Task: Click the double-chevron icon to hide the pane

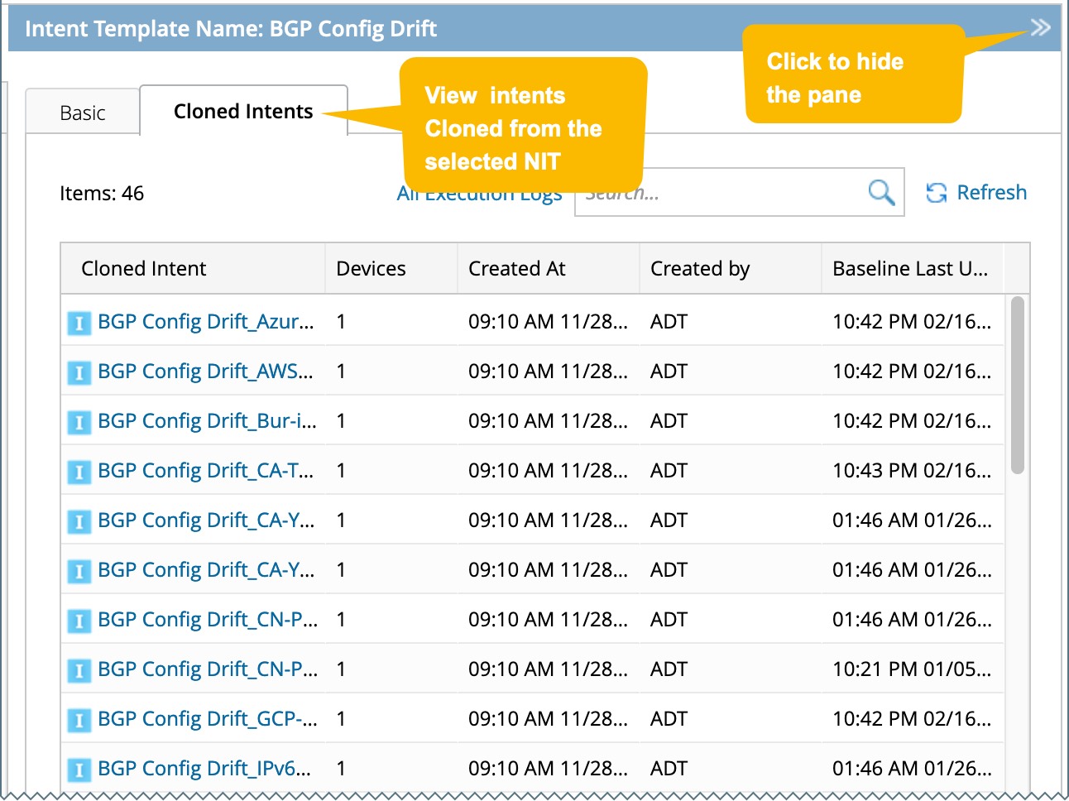Action: (x=1040, y=27)
